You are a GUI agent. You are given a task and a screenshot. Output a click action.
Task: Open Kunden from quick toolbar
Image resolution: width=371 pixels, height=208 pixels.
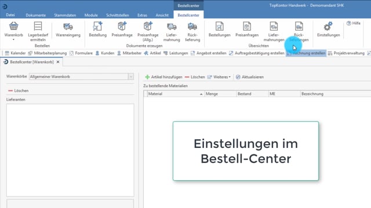pos(105,53)
